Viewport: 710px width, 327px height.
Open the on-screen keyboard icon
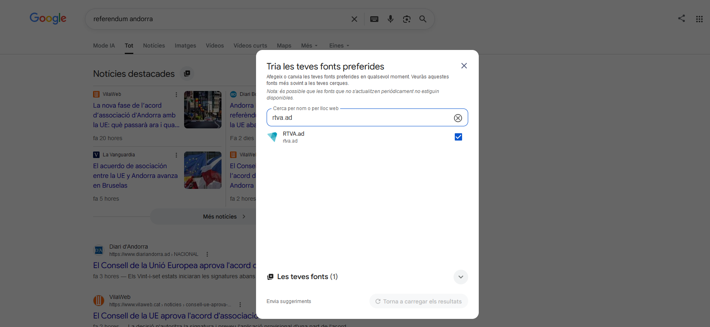[x=374, y=19]
